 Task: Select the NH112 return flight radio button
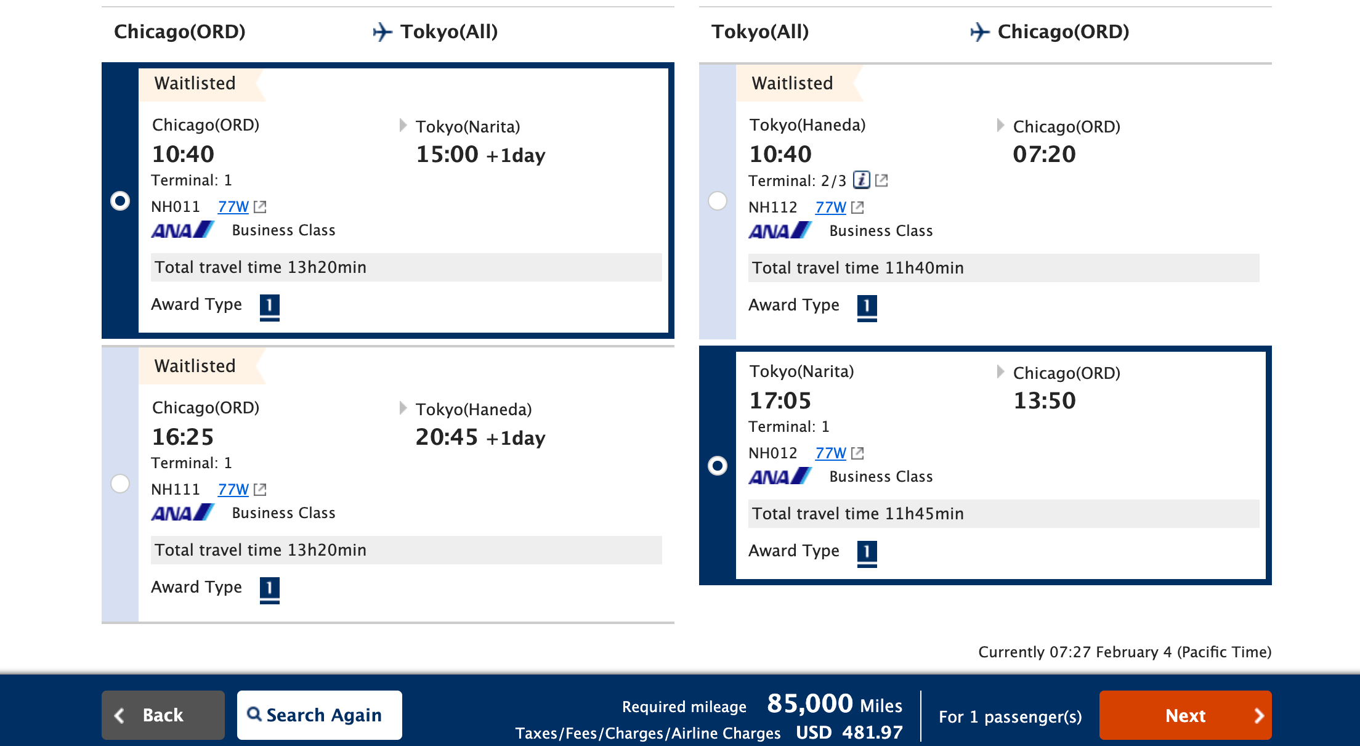[x=718, y=201]
